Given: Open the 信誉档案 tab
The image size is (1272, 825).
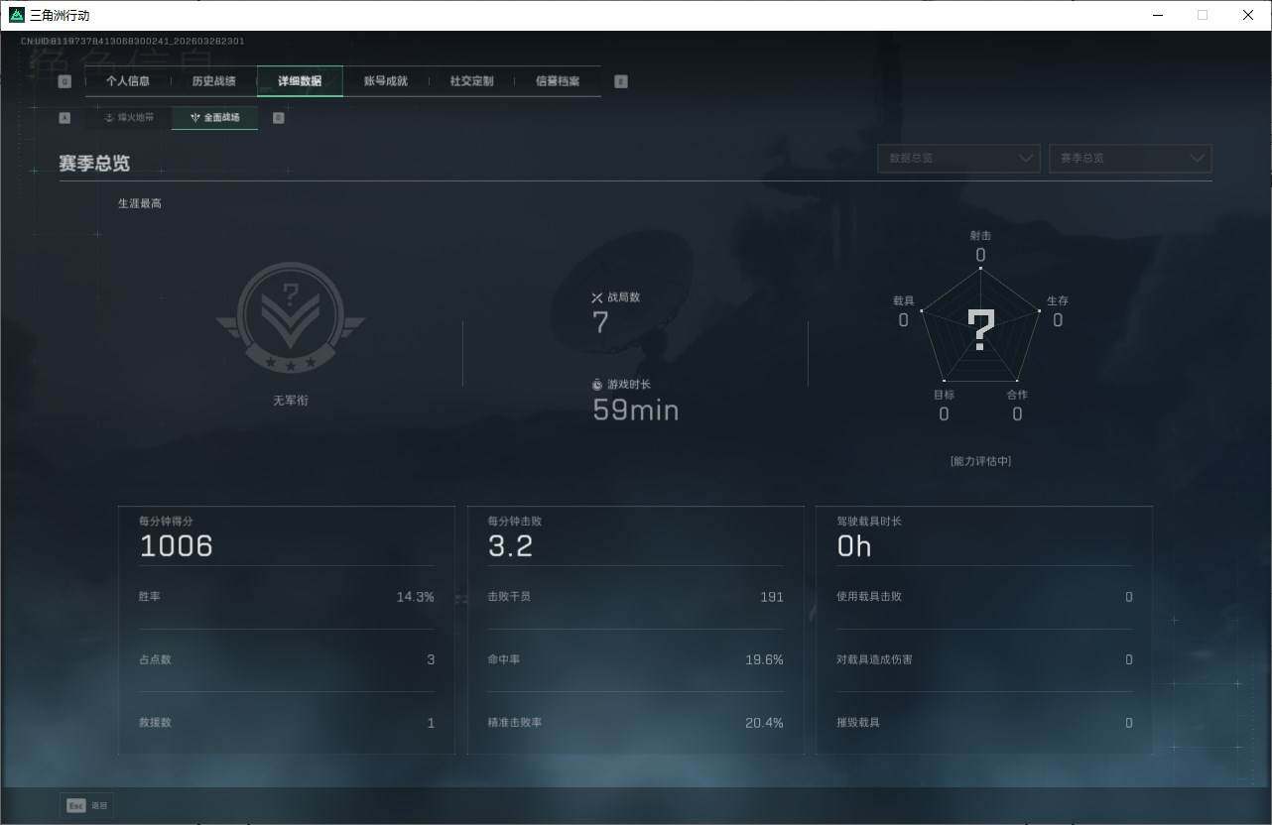Looking at the screenshot, I should 558,81.
